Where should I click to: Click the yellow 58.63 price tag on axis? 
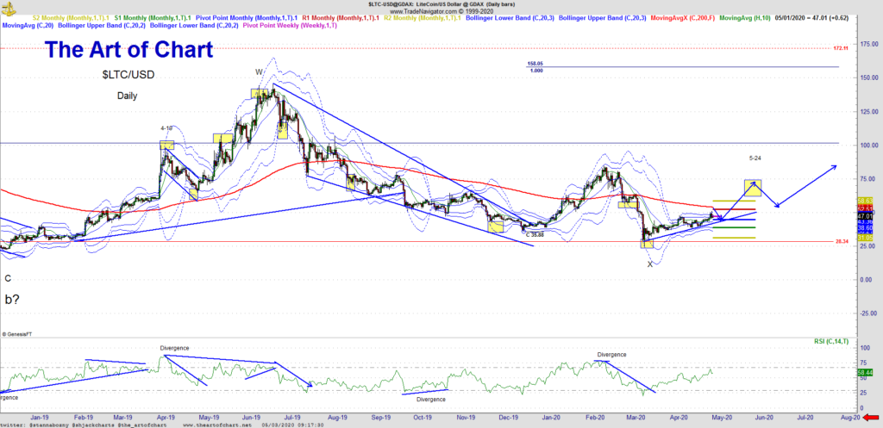coord(865,200)
